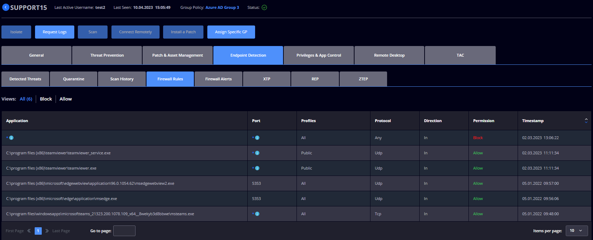Click First Page link
The width and height of the screenshot is (593, 240).
15,231
